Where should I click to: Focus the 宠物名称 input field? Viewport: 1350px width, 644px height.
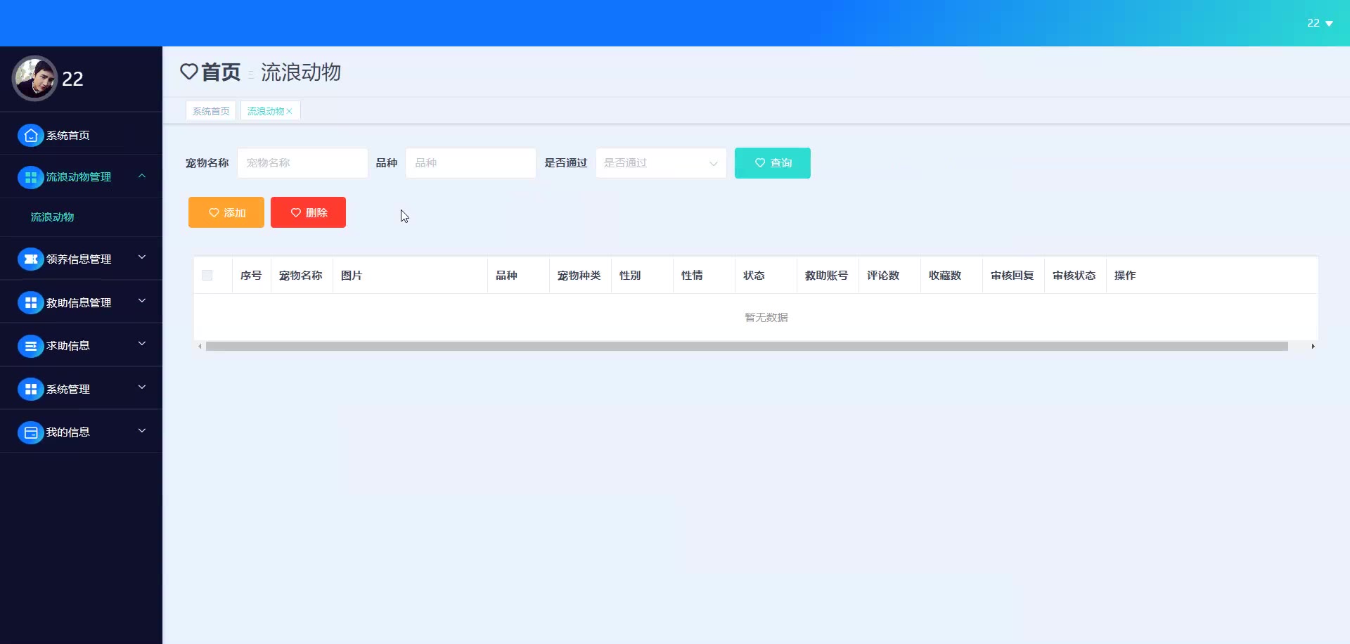point(302,163)
